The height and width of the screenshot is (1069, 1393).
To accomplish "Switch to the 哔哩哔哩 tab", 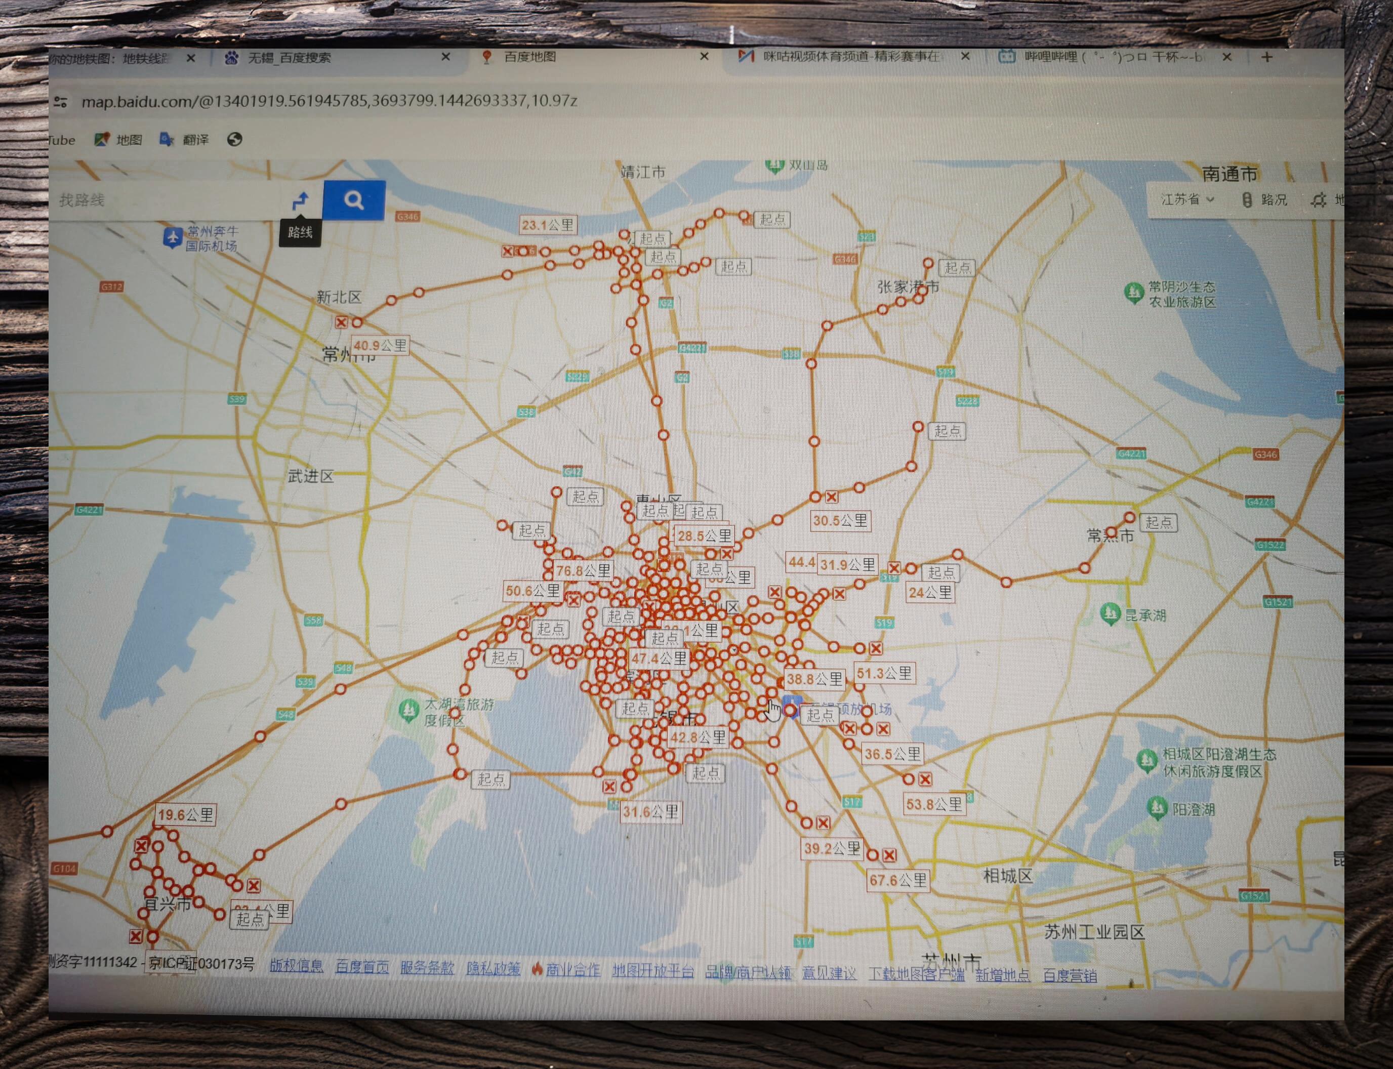I will point(1114,57).
